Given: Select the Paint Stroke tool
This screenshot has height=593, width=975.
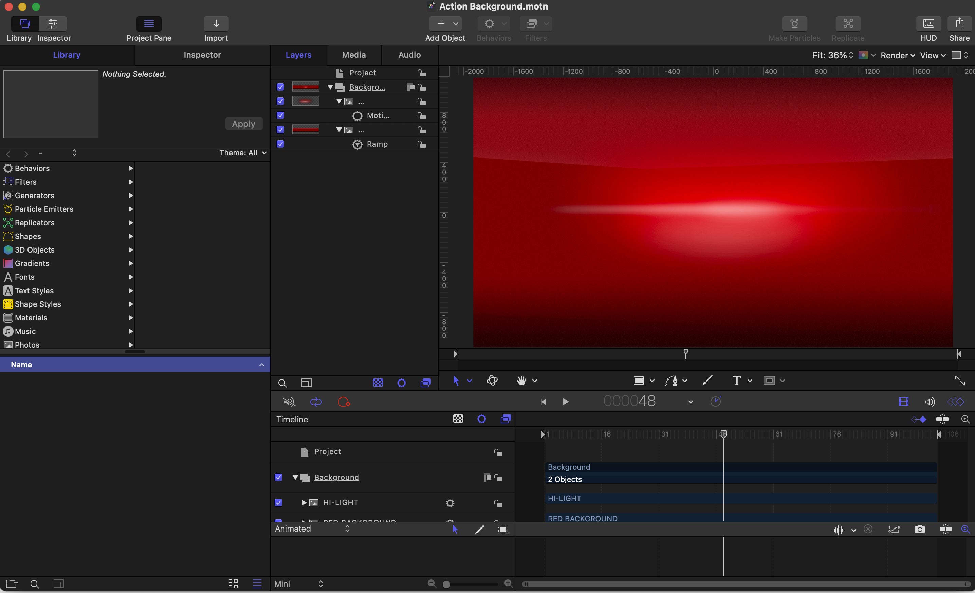Looking at the screenshot, I should (707, 381).
